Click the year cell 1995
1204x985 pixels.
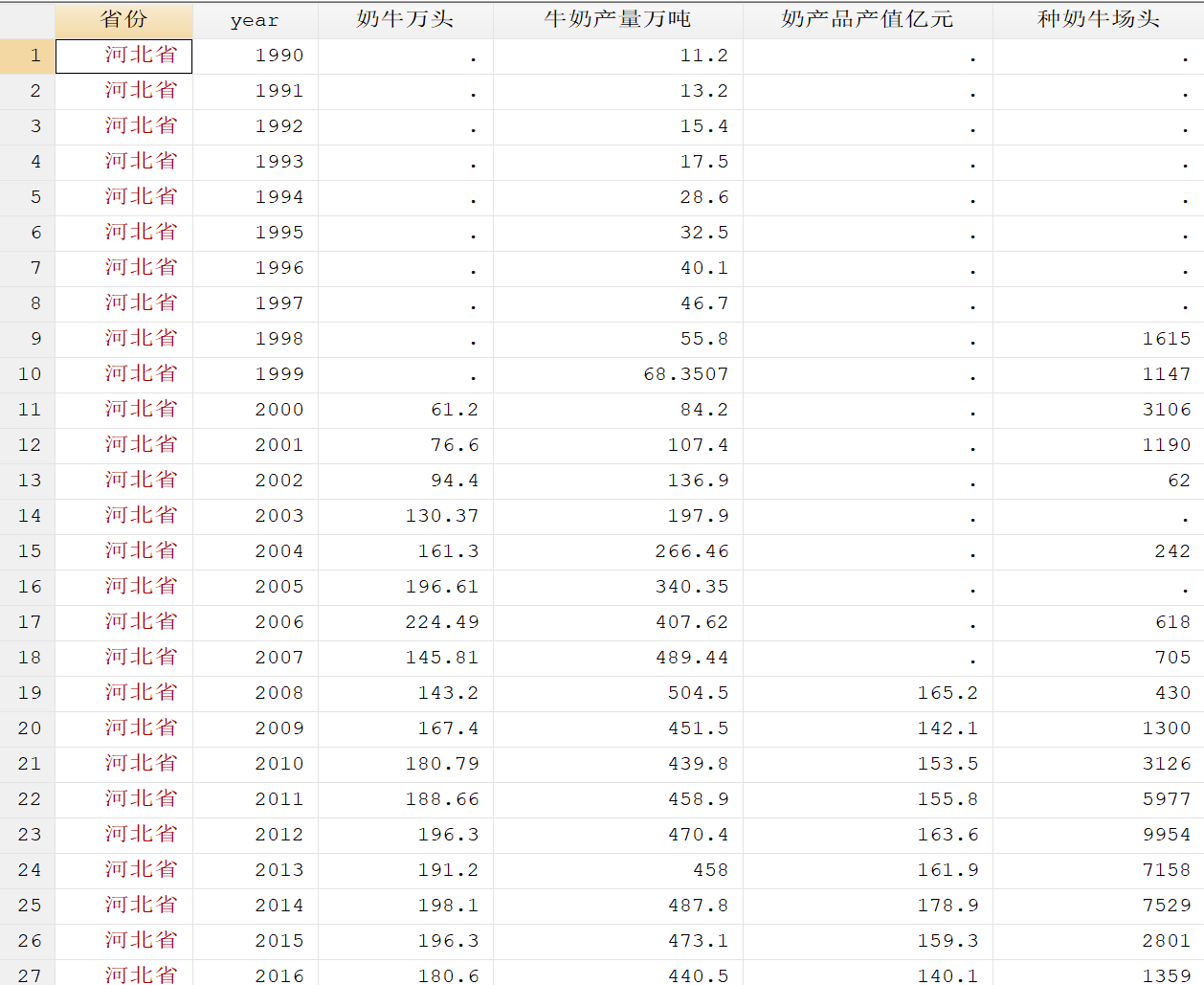point(256,233)
